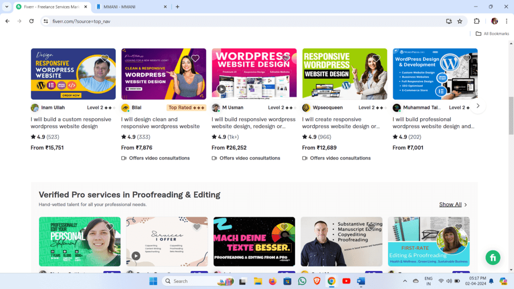Bookmark this page with star icon
This screenshot has width=514, height=289.
coord(460,21)
